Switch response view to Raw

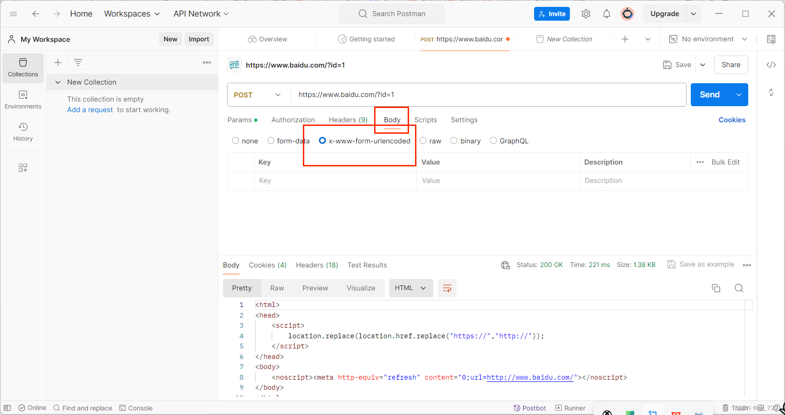(277, 288)
